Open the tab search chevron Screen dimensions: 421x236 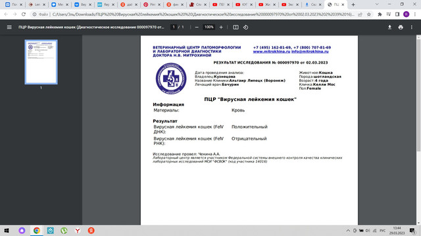coord(377,5)
